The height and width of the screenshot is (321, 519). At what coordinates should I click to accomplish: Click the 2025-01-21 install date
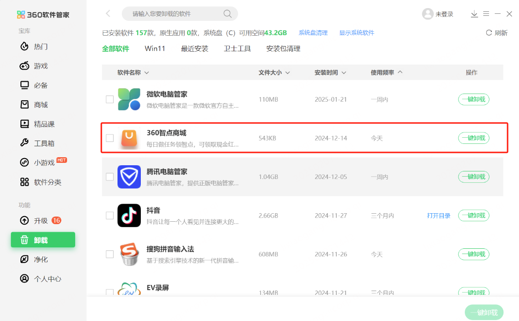pyautogui.click(x=331, y=99)
